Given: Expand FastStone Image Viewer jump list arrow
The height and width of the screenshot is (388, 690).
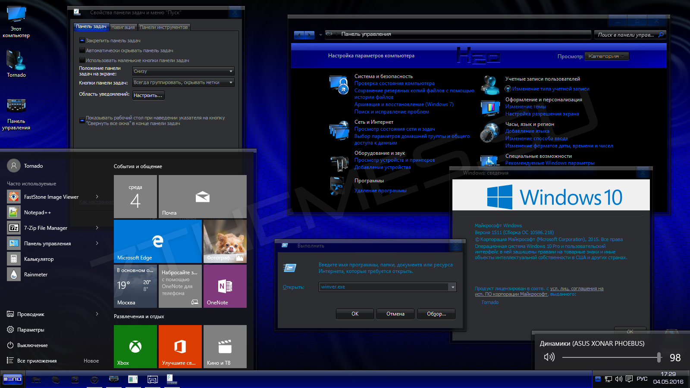Looking at the screenshot, I should (97, 197).
